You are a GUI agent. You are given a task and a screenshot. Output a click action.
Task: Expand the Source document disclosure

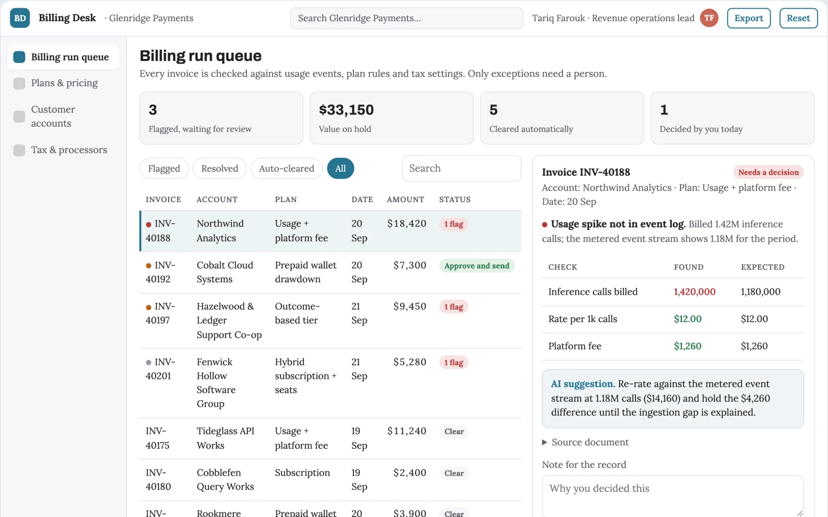585,443
